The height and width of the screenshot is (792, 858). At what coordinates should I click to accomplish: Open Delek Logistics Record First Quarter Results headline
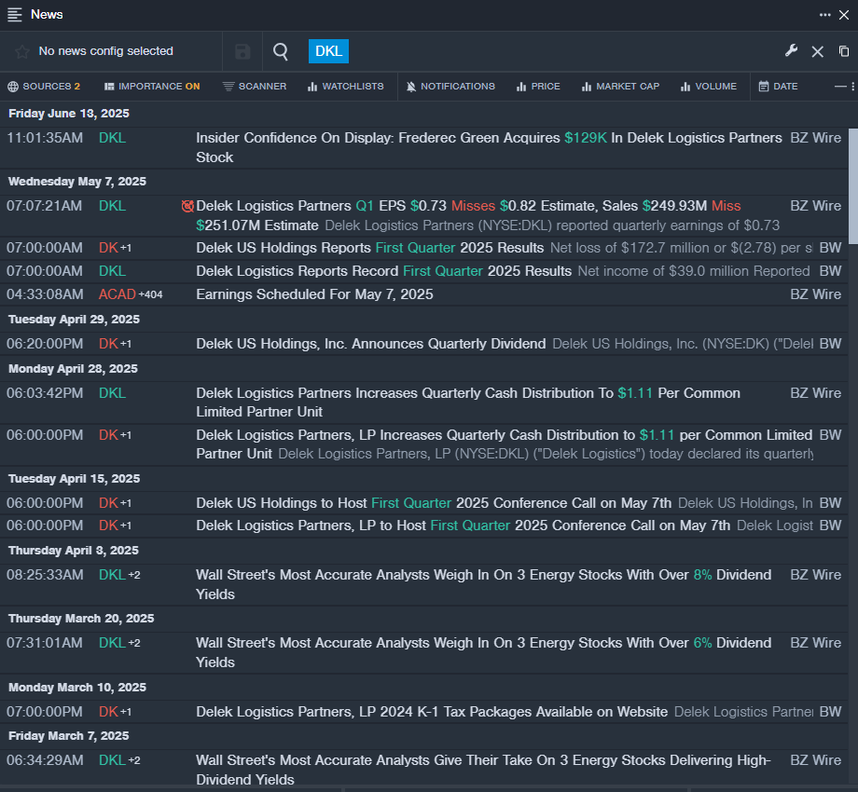[x=383, y=271]
